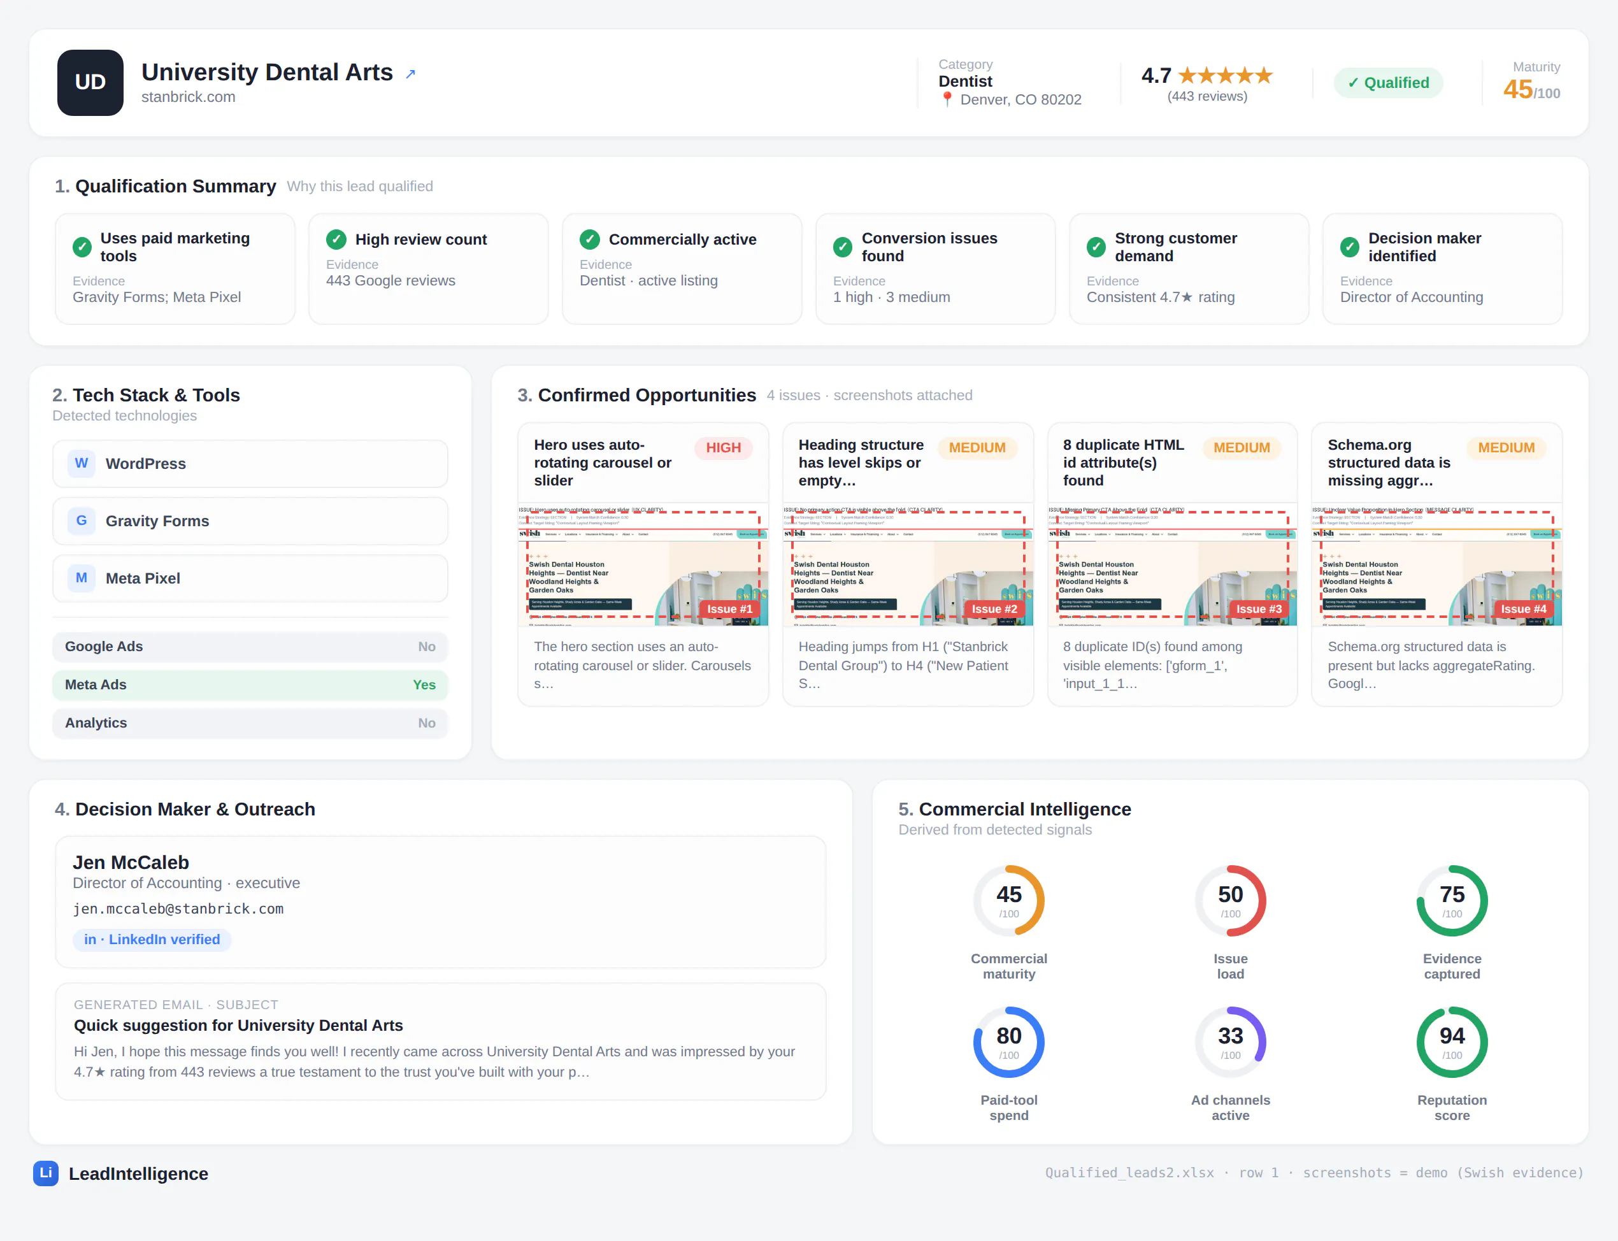Click the Paid-tool spend 80 gauge
1618x1241 pixels.
pyautogui.click(x=1009, y=1042)
